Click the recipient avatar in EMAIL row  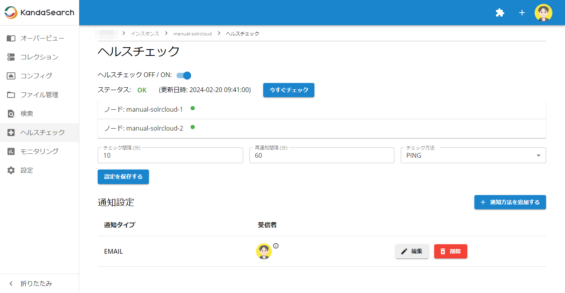click(x=264, y=251)
